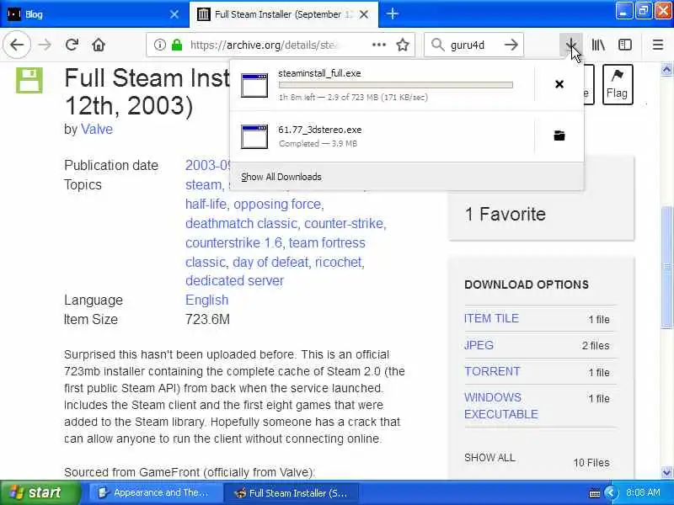Download the ITEM TILE option
The height and width of the screenshot is (505, 674).
point(491,318)
